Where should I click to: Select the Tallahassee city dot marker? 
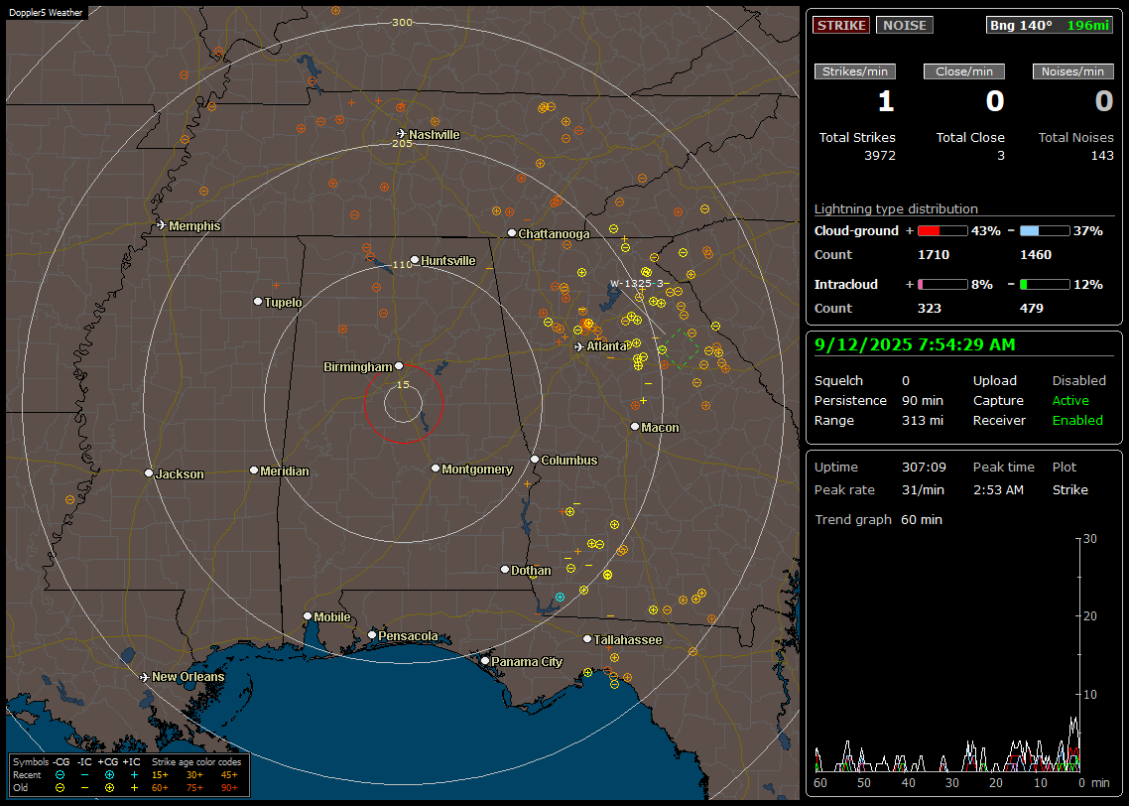coord(586,639)
